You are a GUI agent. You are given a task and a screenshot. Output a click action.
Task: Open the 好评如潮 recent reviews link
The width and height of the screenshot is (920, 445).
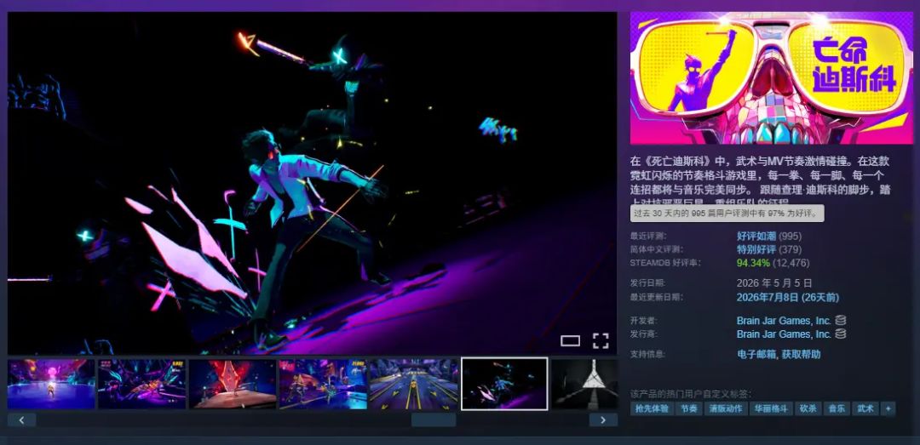[756, 236]
